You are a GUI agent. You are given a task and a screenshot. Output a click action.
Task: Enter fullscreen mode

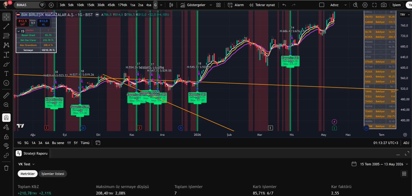click(374, 5)
